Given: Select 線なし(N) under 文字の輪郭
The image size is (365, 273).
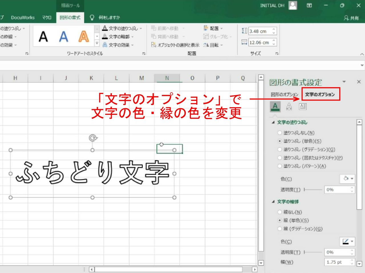Looking at the screenshot, I should click(x=279, y=212).
